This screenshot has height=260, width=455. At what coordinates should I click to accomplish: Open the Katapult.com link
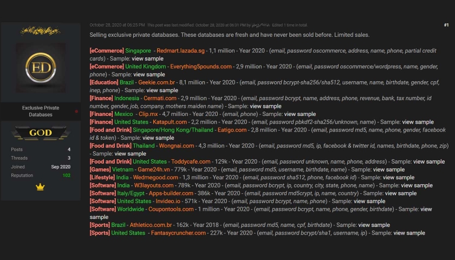click(x=170, y=122)
